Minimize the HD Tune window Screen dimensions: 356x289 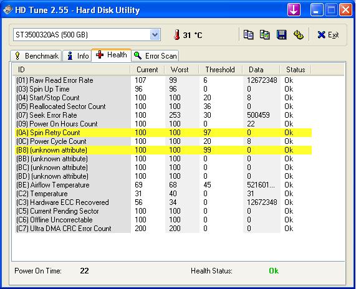point(317,10)
